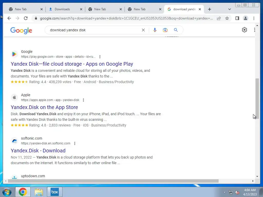Click the Chrome address bar URL

(126, 18)
